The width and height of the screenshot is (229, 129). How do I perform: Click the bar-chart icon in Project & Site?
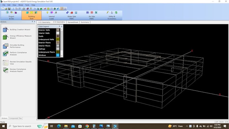(15, 12)
